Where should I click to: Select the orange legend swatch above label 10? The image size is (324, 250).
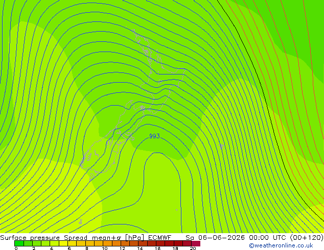(107, 243)
